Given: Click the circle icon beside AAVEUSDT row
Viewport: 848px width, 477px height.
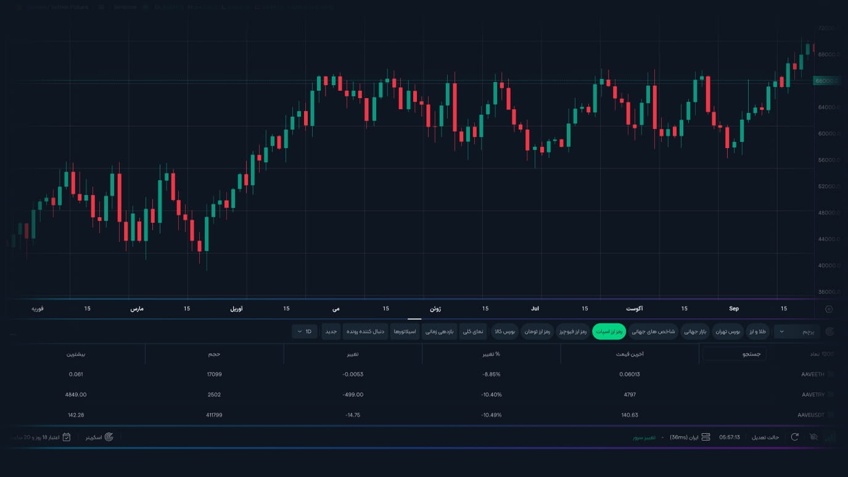Looking at the screenshot, I should coord(830,415).
